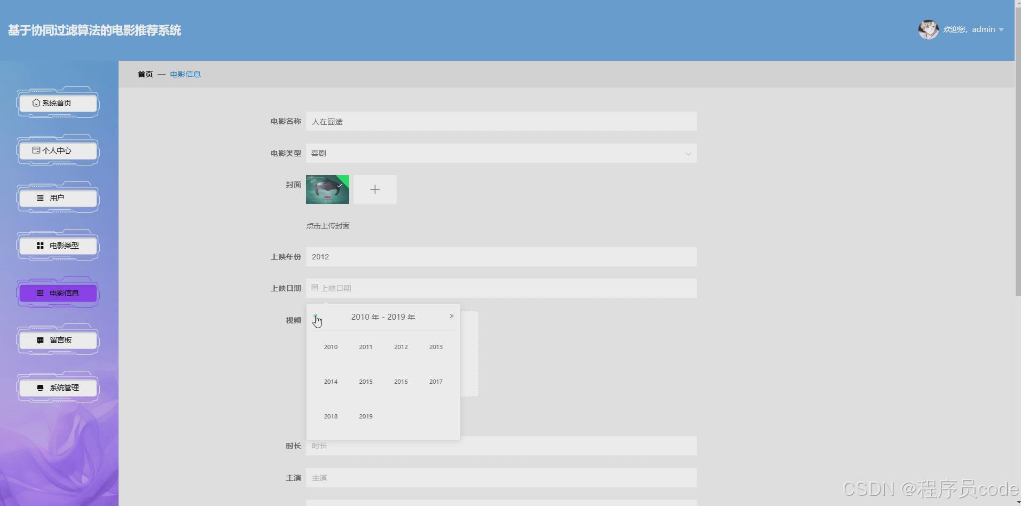Select year 2012 in picker
Image resolution: width=1021 pixels, height=506 pixels.
[401, 347]
